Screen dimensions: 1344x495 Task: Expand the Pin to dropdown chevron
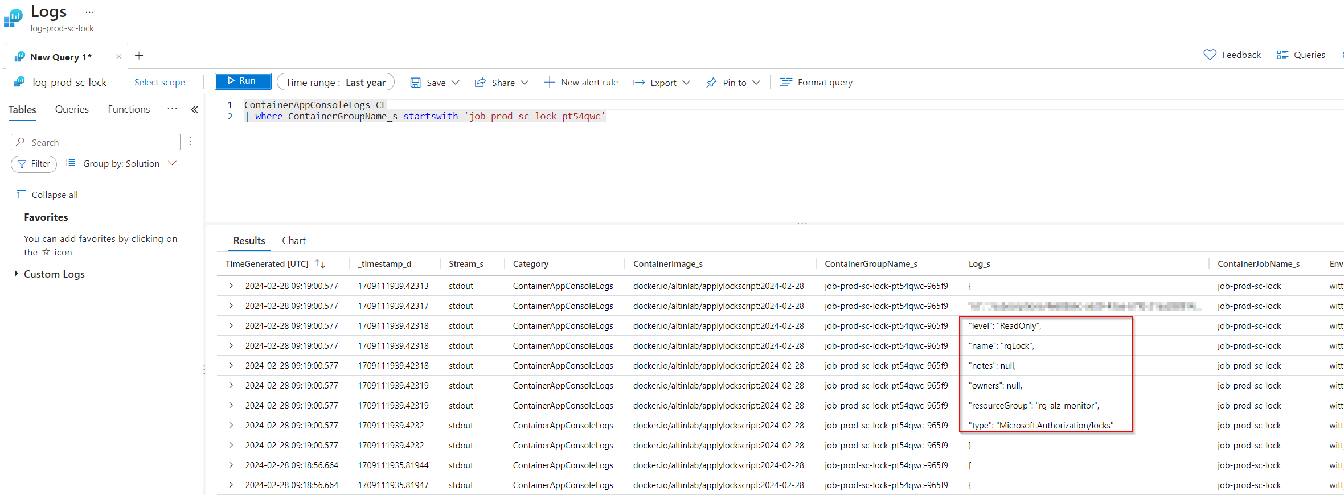pyautogui.click(x=756, y=82)
